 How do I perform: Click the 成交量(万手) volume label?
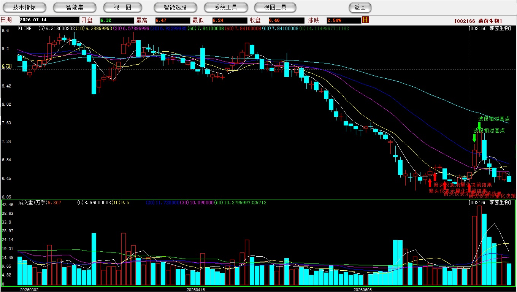33,203
